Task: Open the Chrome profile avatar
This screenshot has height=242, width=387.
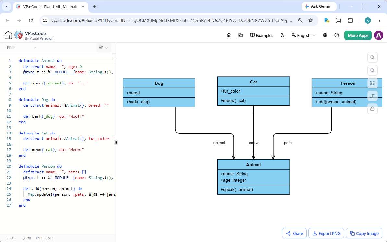Action: (368, 20)
